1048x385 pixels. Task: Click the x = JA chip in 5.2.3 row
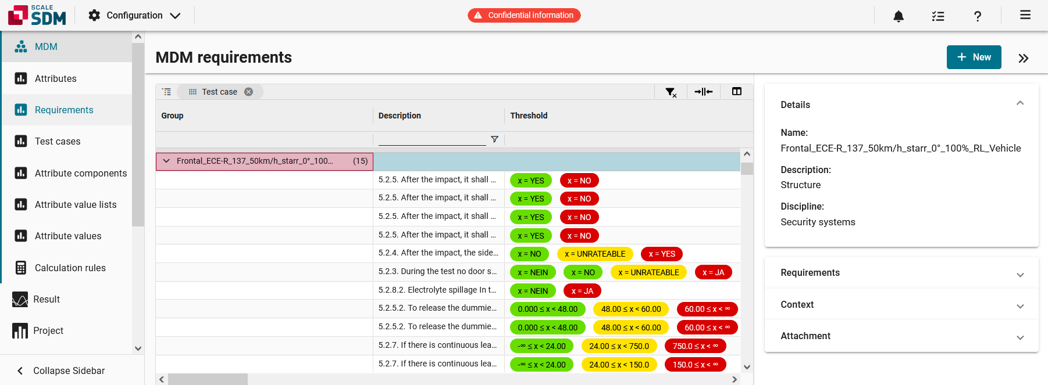[x=713, y=272]
